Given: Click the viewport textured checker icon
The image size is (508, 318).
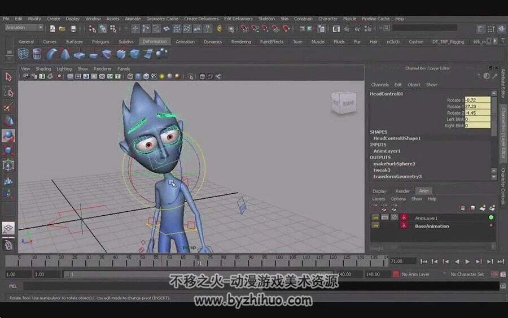Looking at the screenshot, I should (x=154, y=76).
